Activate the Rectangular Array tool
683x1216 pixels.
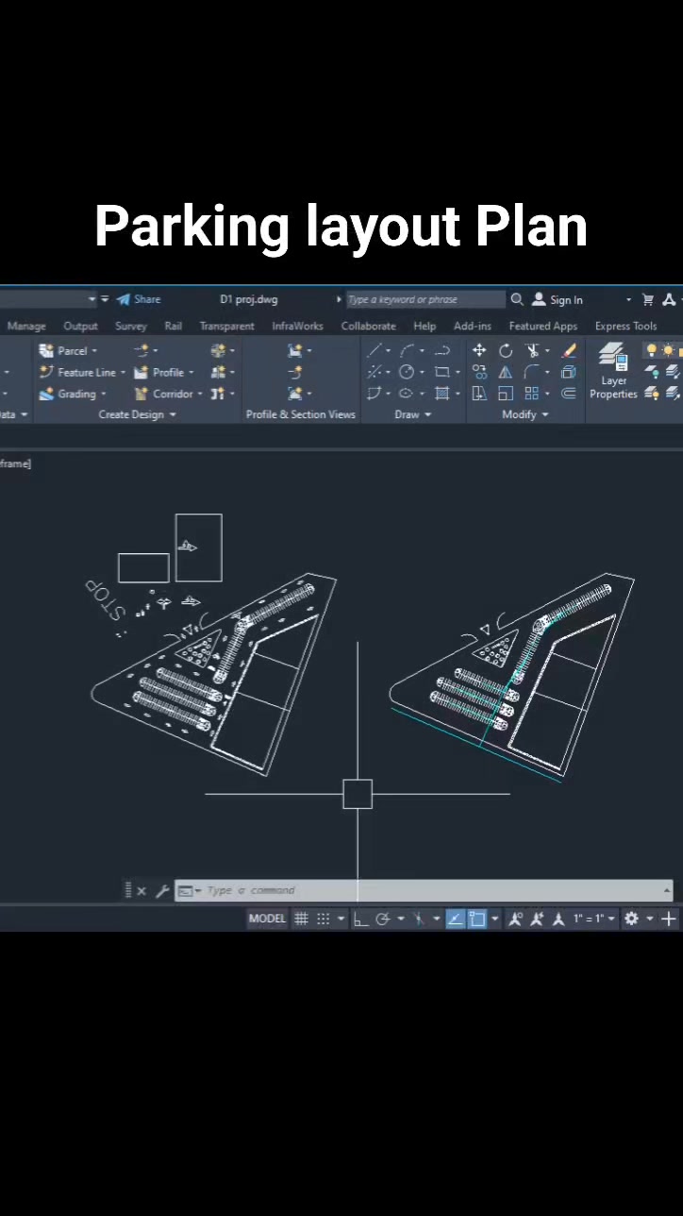click(532, 394)
